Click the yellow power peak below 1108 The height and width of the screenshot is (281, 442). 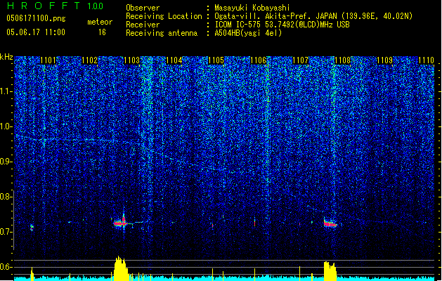click(330, 271)
